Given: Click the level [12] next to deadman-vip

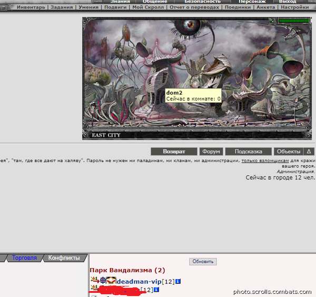Looking at the screenshot, I should pyautogui.click(x=168, y=282).
